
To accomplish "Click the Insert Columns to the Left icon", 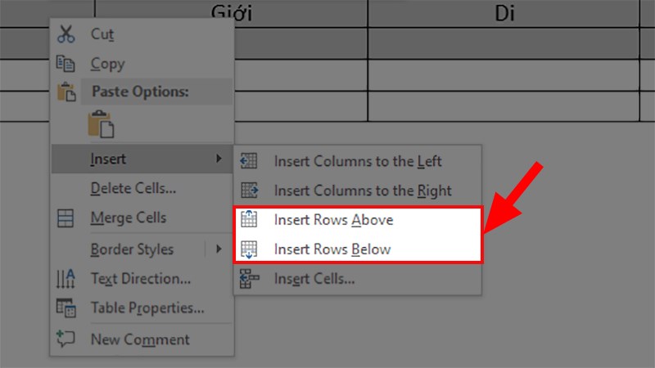I will tap(250, 161).
